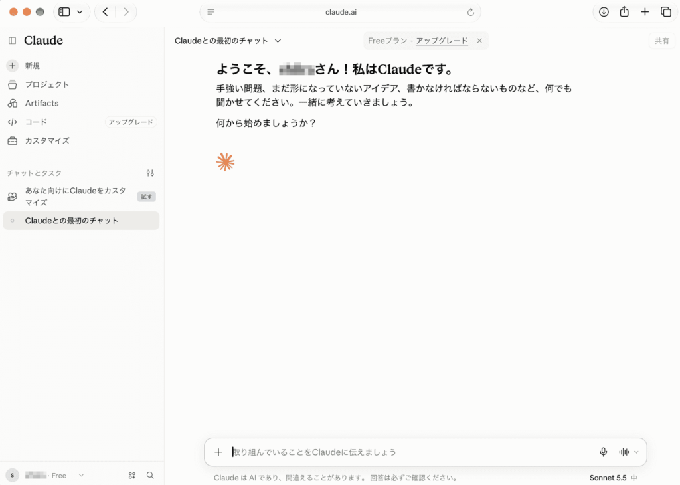Viewport: 680px width, 485px height.
Task: Start voice mode with the waveform icon
Action: (x=624, y=452)
